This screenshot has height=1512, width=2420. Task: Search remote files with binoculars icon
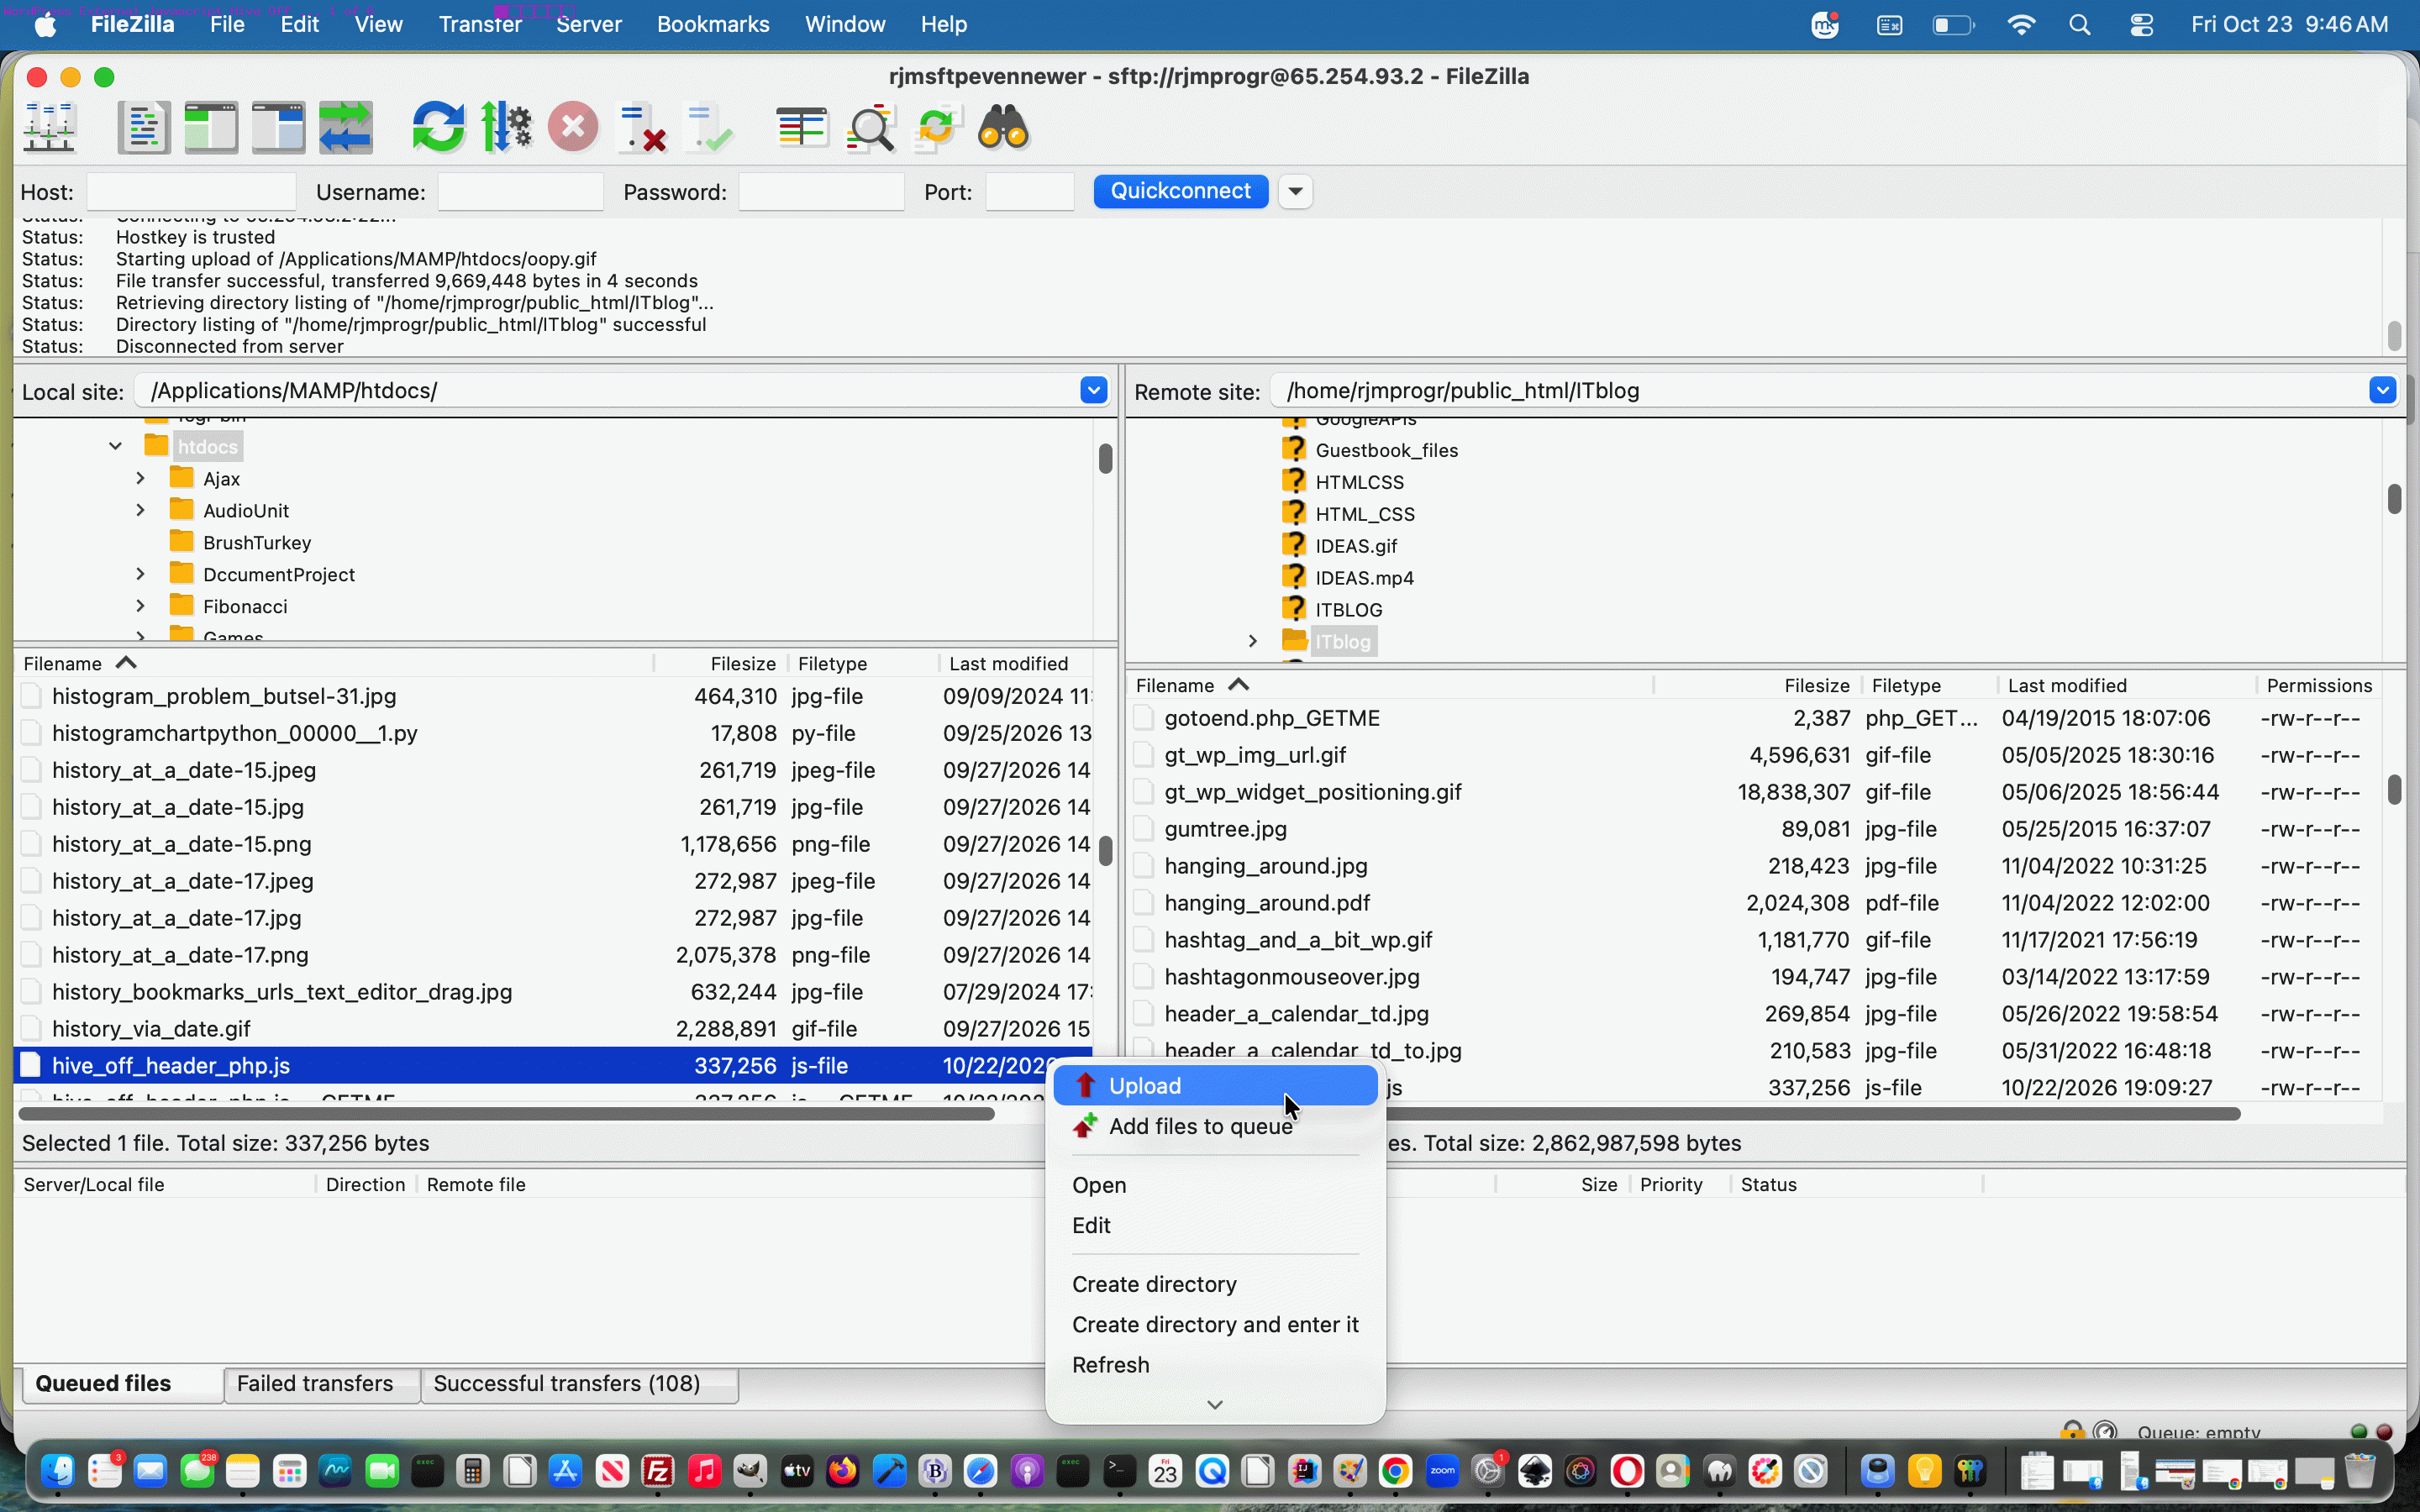pyautogui.click(x=1003, y=128)
